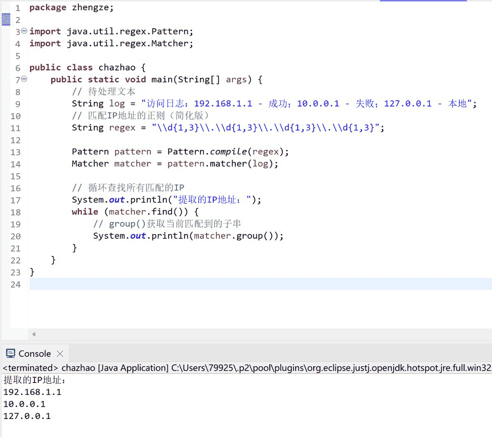
Task: Collapse the main method fold on line 7
Action: click(24, 79)
